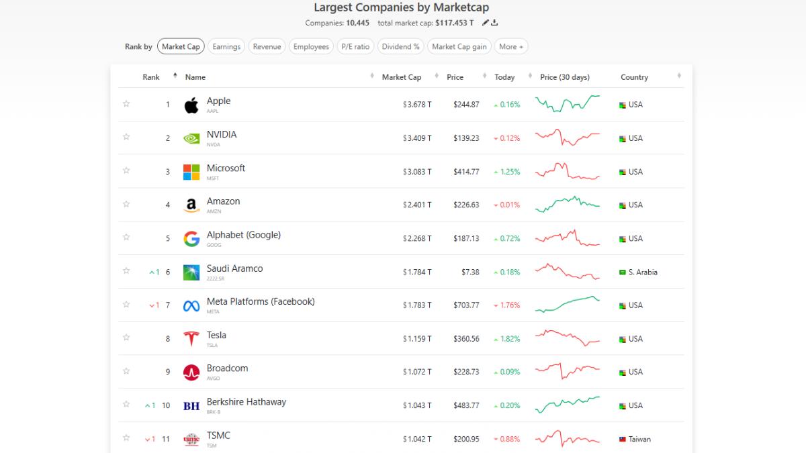
Task: Click the Apple logo icon
Action: coord(191,105)
